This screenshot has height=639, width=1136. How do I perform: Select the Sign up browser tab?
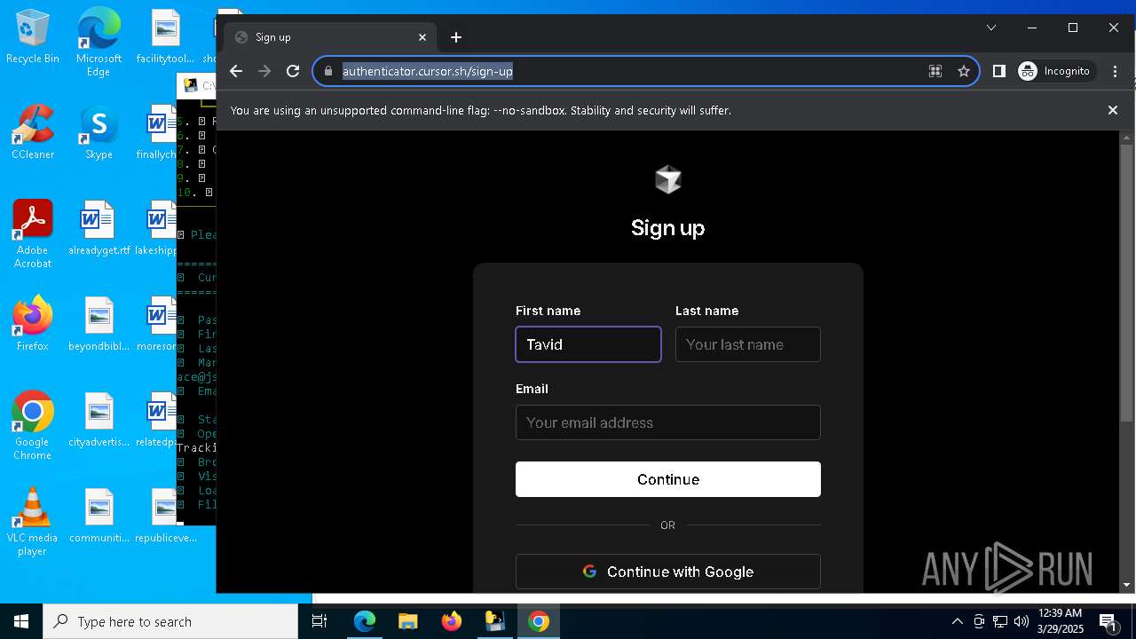330,37
